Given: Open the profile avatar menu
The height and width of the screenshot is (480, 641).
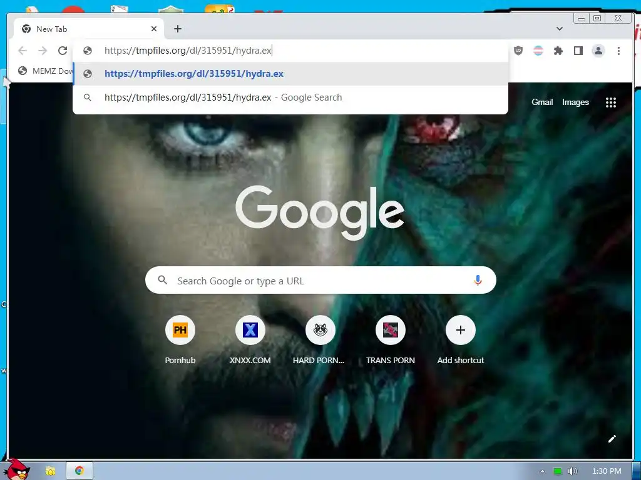Looking at the screenshot, I should [x=598, y=51].
